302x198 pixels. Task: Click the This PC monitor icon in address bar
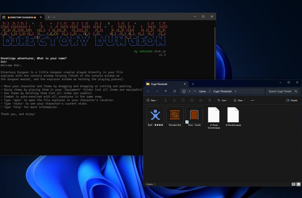click(184, 91)
